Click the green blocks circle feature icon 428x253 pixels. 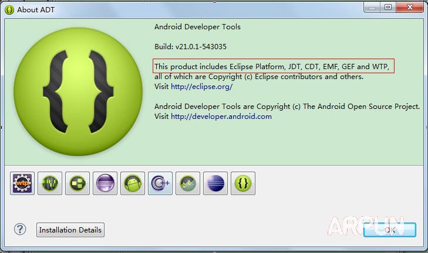coord(77,183)
